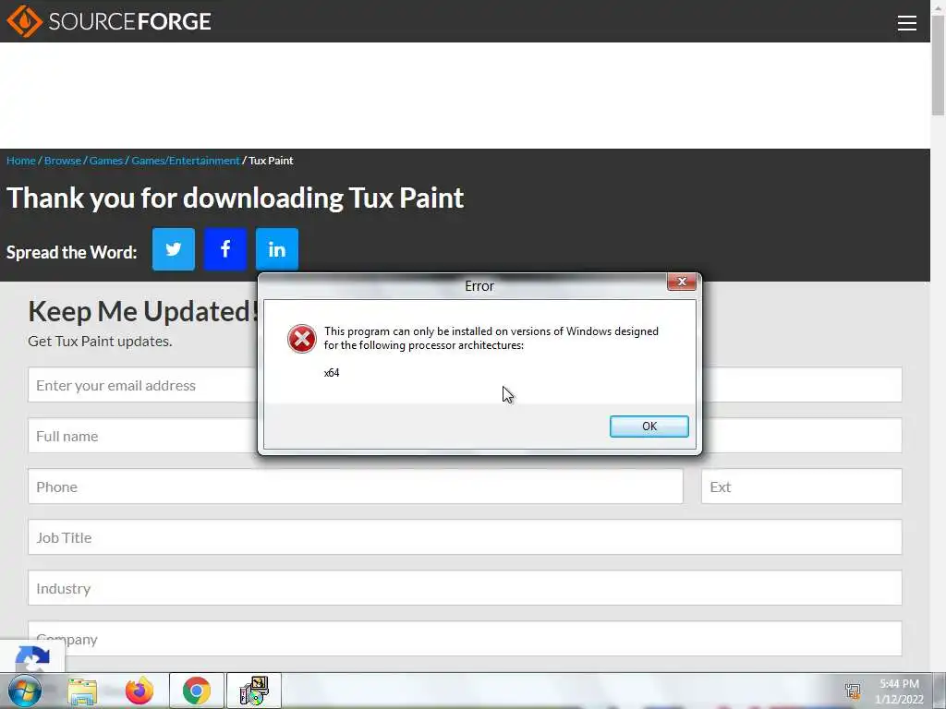Go to Home breadcrumb link
This screenshot has width=946, height=709.
pyautogui.click(x=21, y=161)
